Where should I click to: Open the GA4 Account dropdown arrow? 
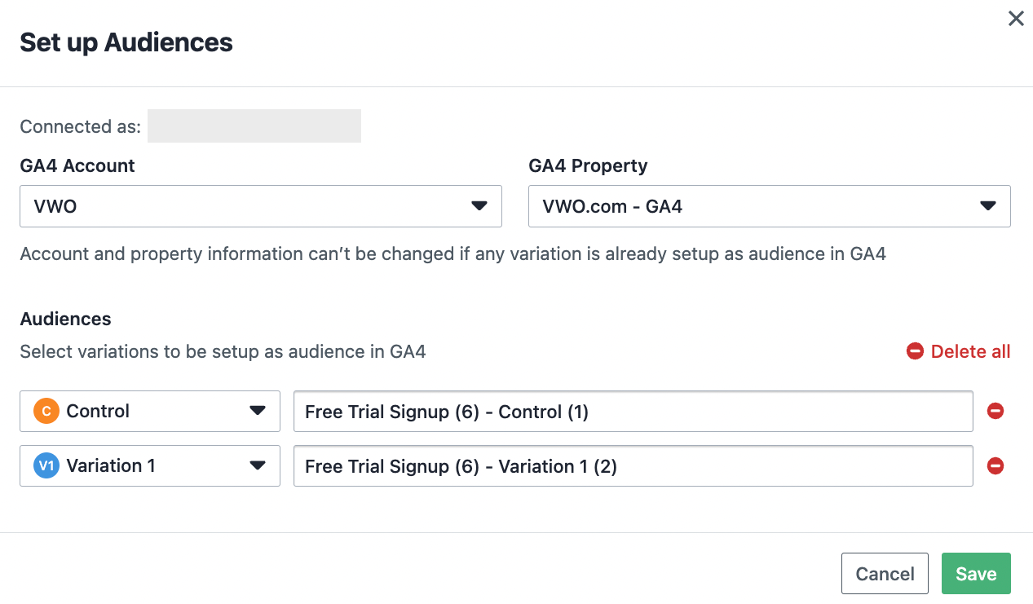coord(479,206)
